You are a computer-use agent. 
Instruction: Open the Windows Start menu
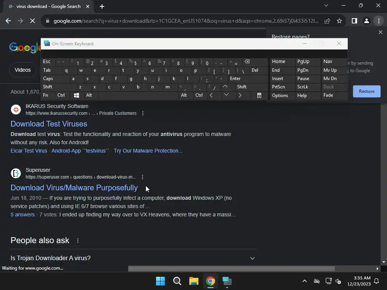point(160,281)
